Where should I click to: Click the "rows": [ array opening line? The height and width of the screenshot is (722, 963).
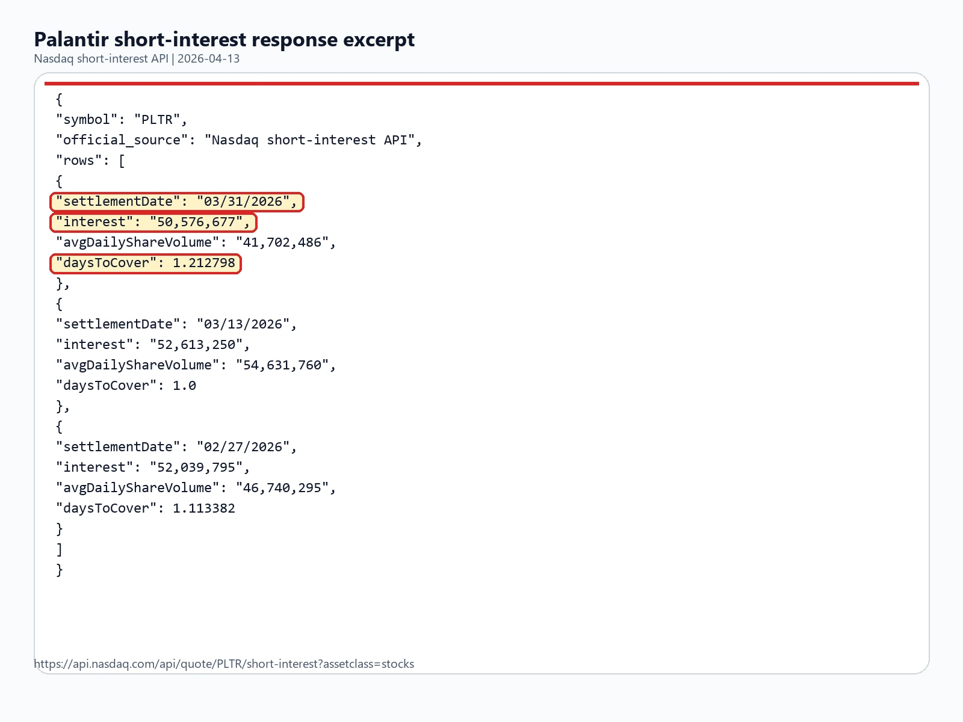tap(90, 161)
